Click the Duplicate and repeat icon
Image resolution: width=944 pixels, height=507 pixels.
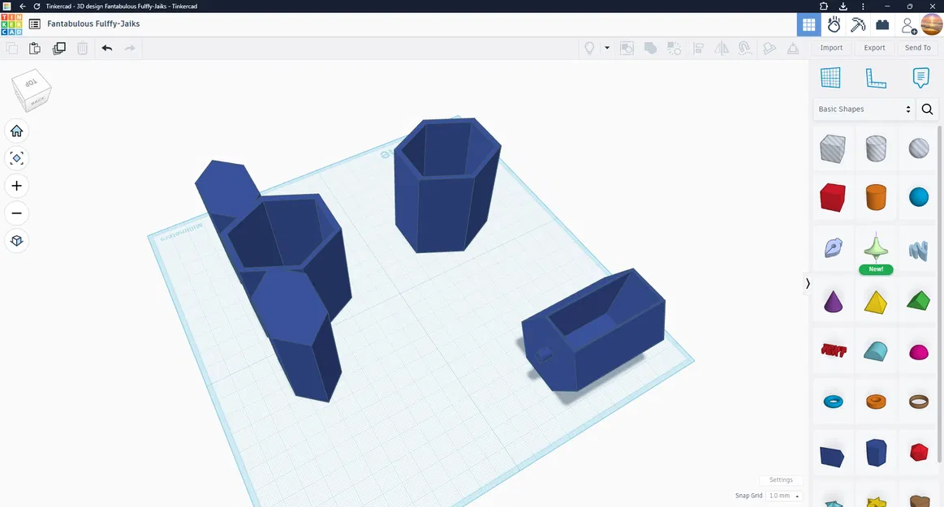point(59,48)
